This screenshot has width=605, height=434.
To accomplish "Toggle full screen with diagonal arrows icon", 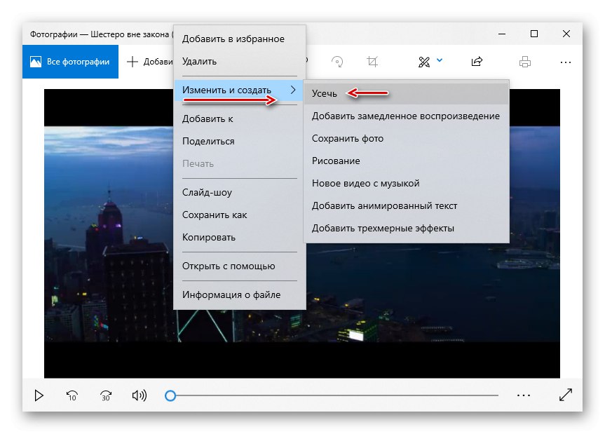I will (x=566, y=395).
